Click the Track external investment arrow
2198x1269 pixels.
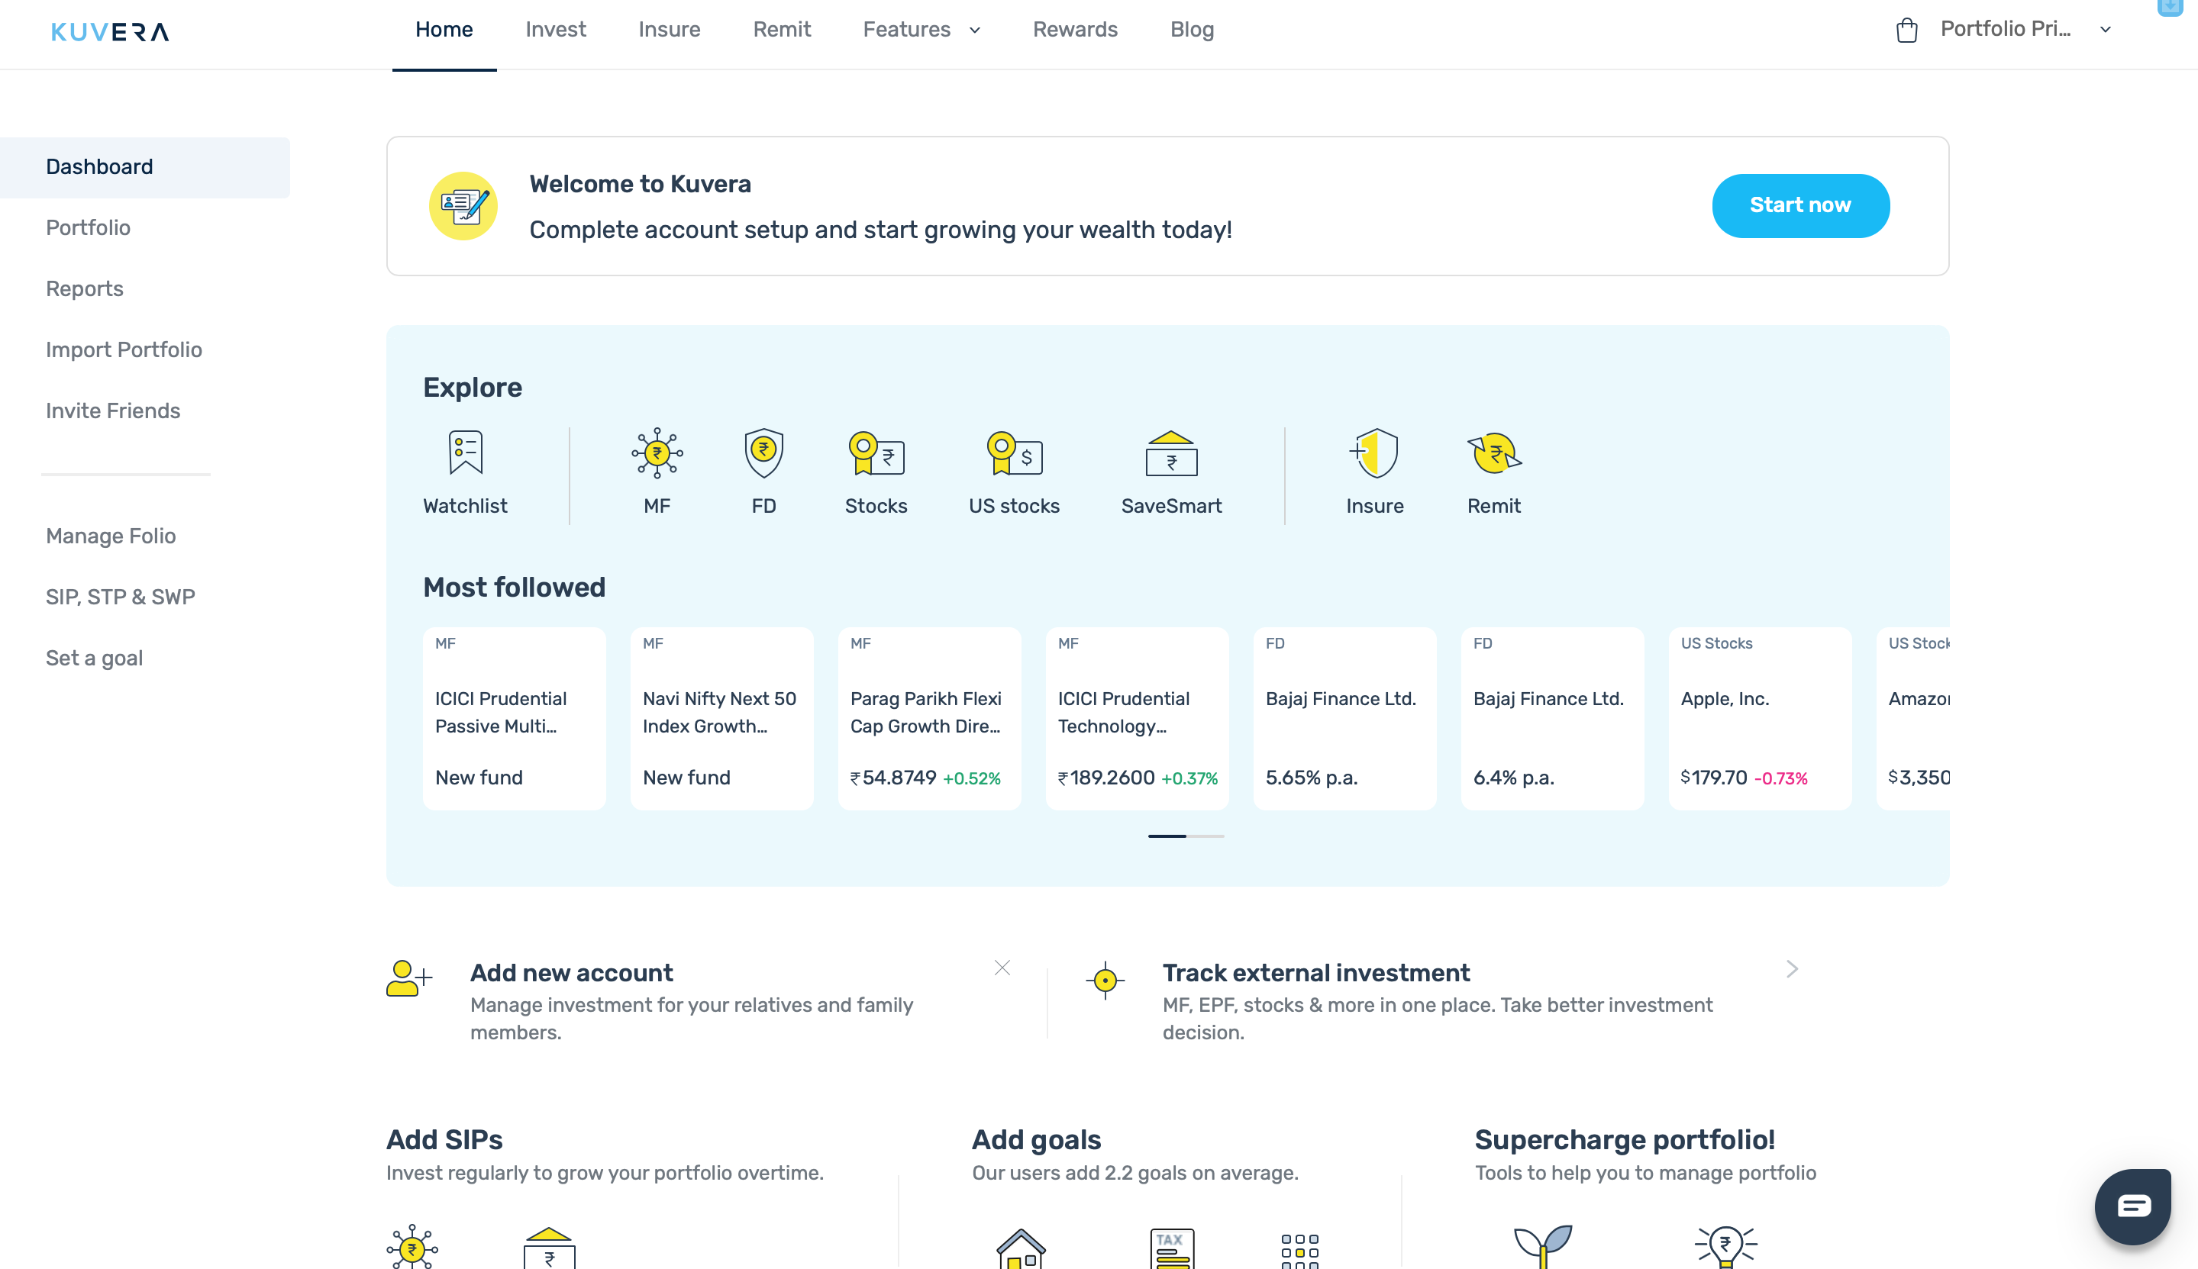[x=1792, y=968]
